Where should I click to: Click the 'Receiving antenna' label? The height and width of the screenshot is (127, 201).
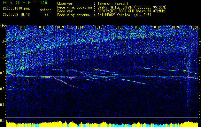click(73, 15)
